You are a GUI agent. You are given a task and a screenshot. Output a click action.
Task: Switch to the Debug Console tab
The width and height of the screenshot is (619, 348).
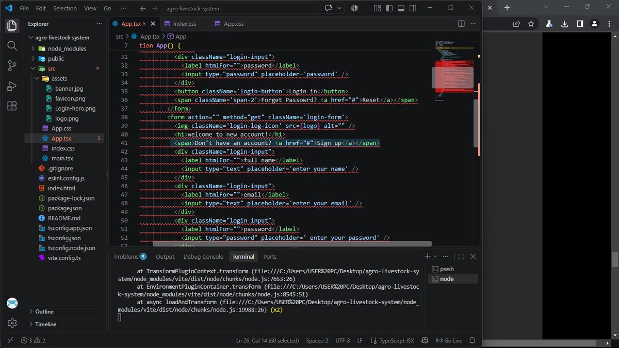point(203,256)
